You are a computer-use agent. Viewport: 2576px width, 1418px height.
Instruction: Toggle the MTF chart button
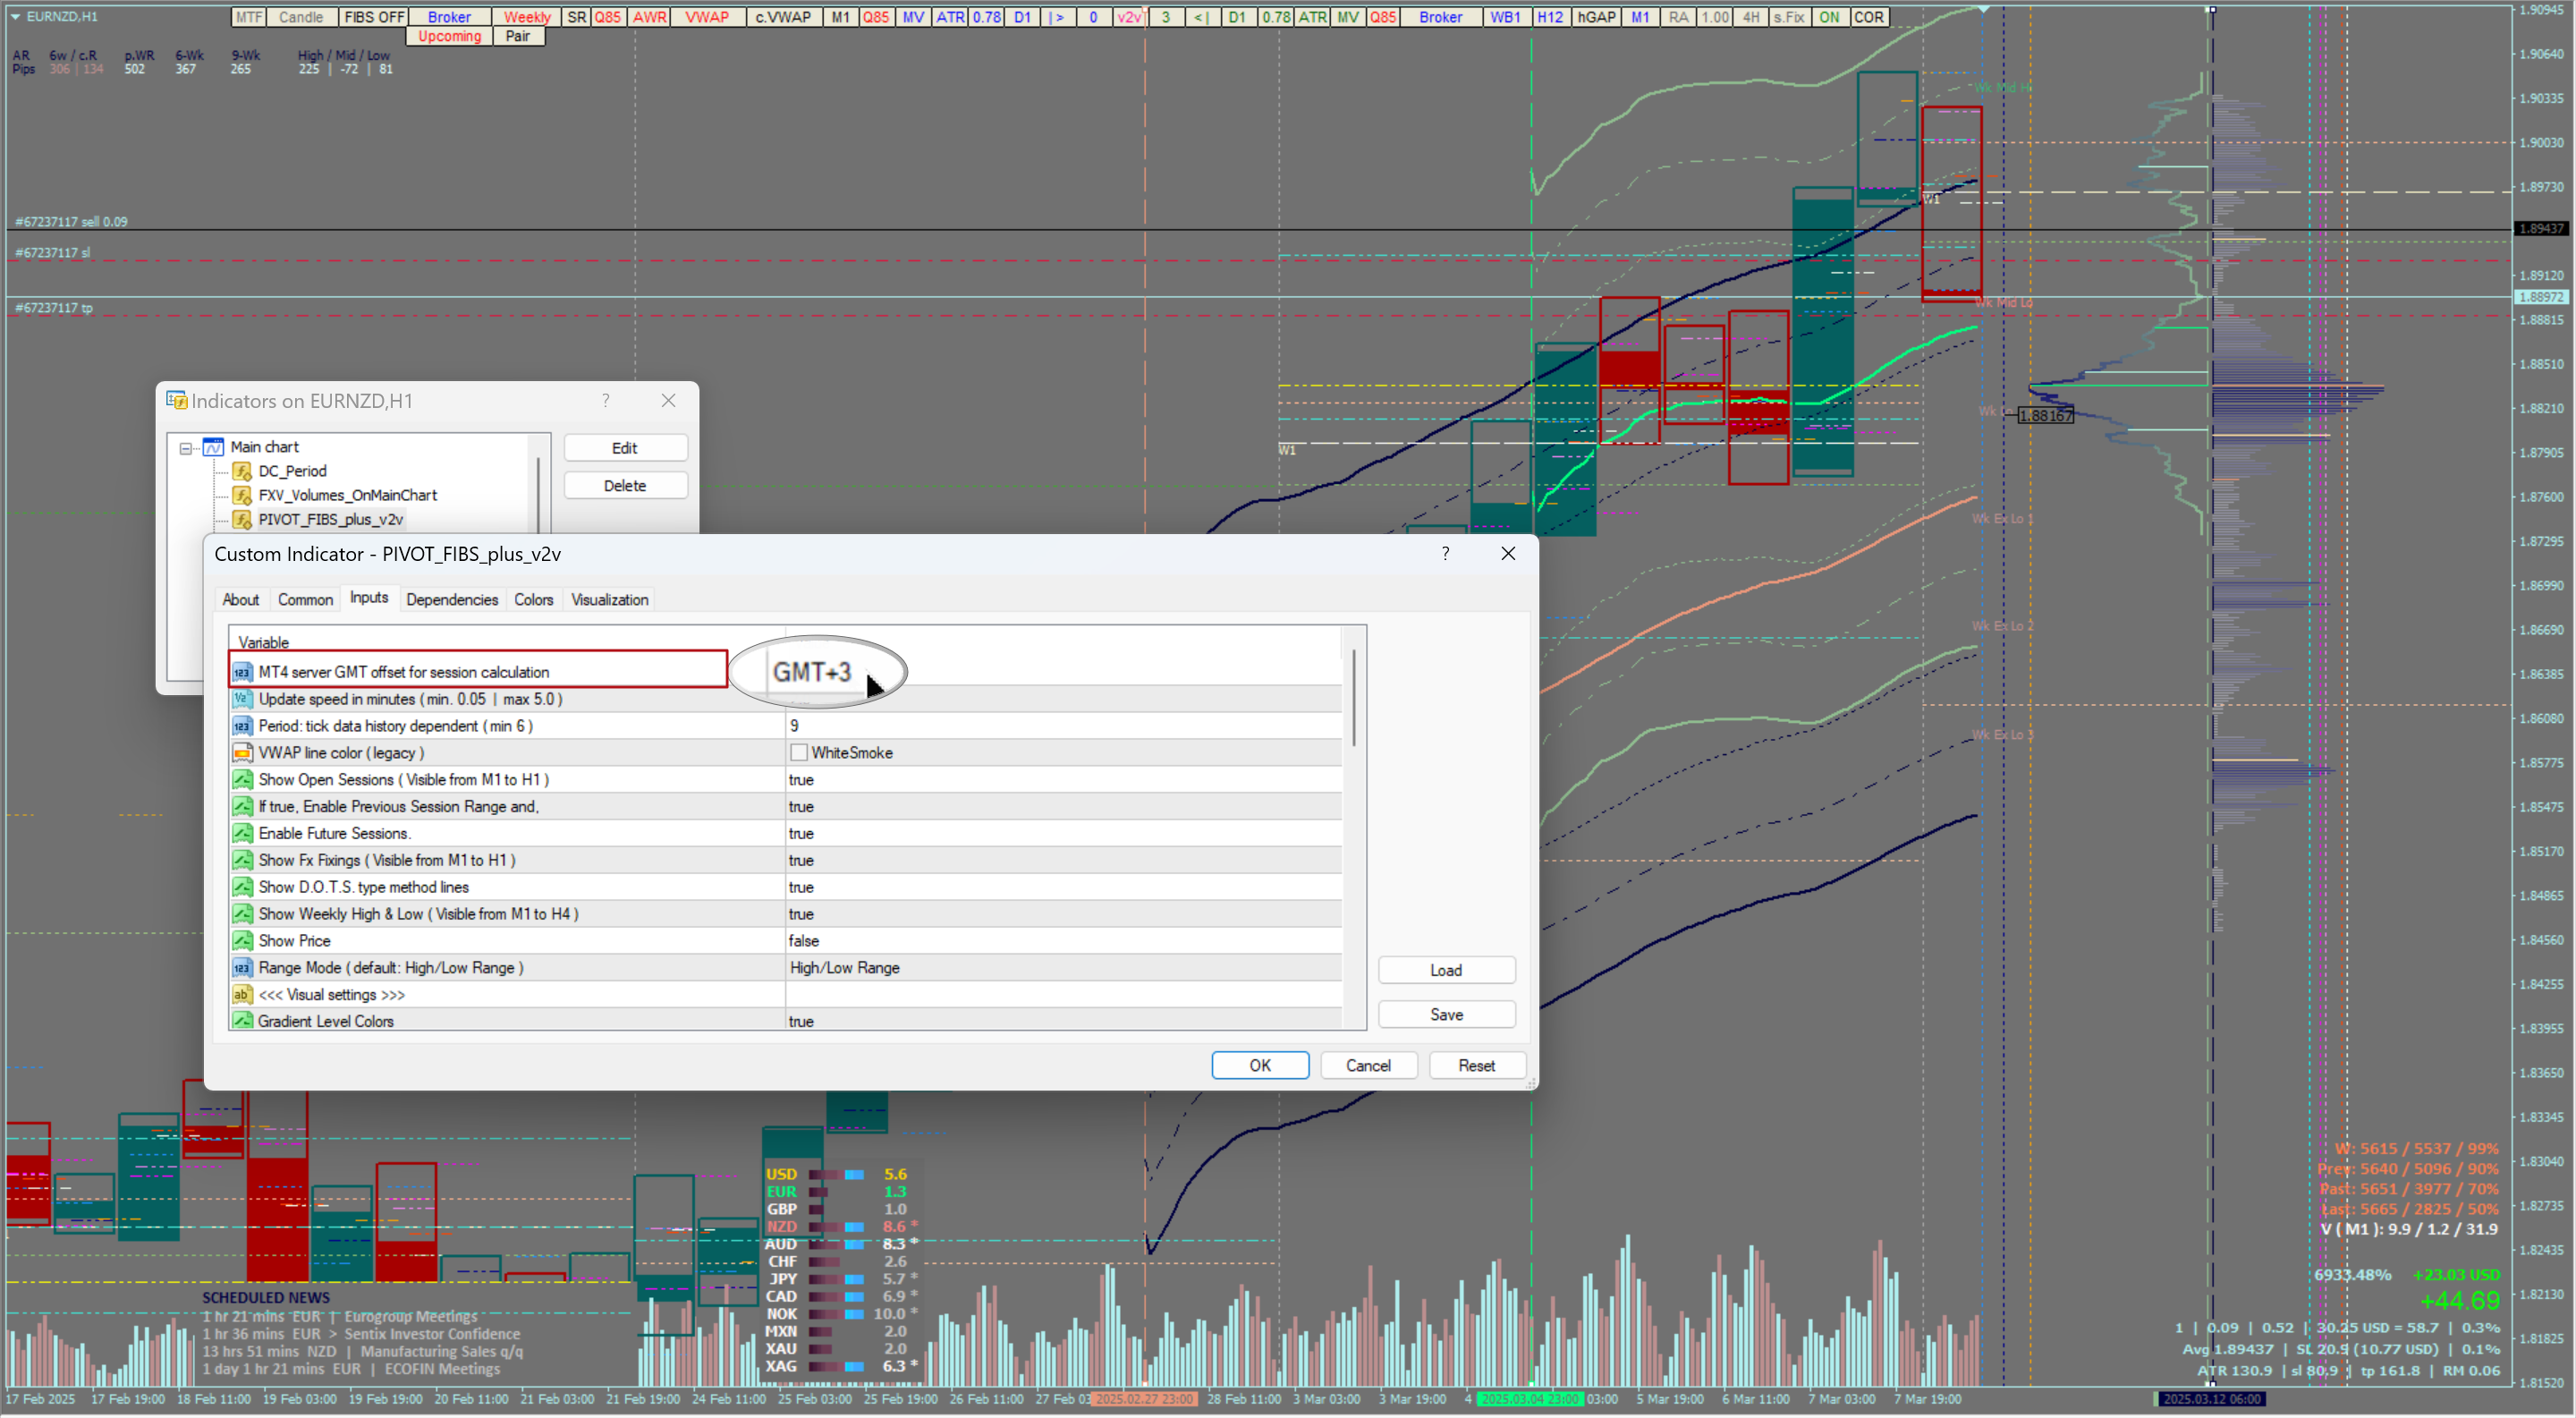248,17
